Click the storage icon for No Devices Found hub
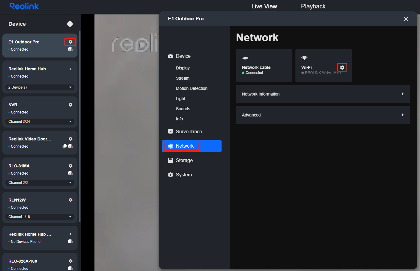The image size is (420, 271). coord(71,241)
